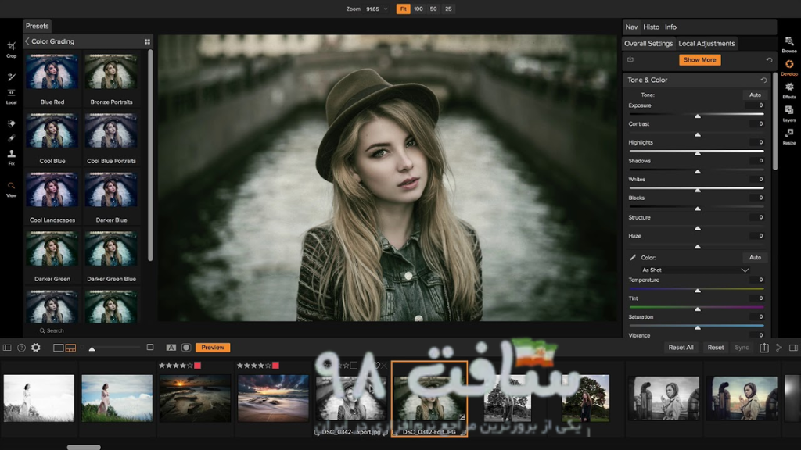Switch to single image detail view

pos(58,348)
